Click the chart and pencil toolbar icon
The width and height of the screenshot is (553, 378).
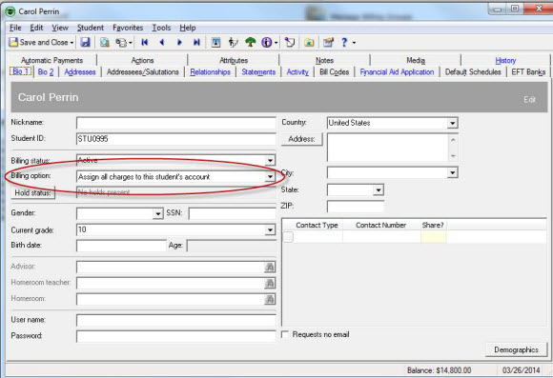click(x=328, y=43)
